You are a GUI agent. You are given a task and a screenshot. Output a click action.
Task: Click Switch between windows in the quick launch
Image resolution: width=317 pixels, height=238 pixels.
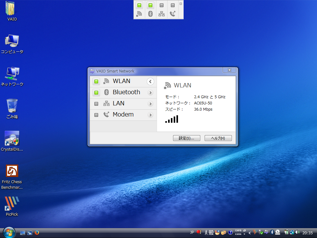pos(30,233)
